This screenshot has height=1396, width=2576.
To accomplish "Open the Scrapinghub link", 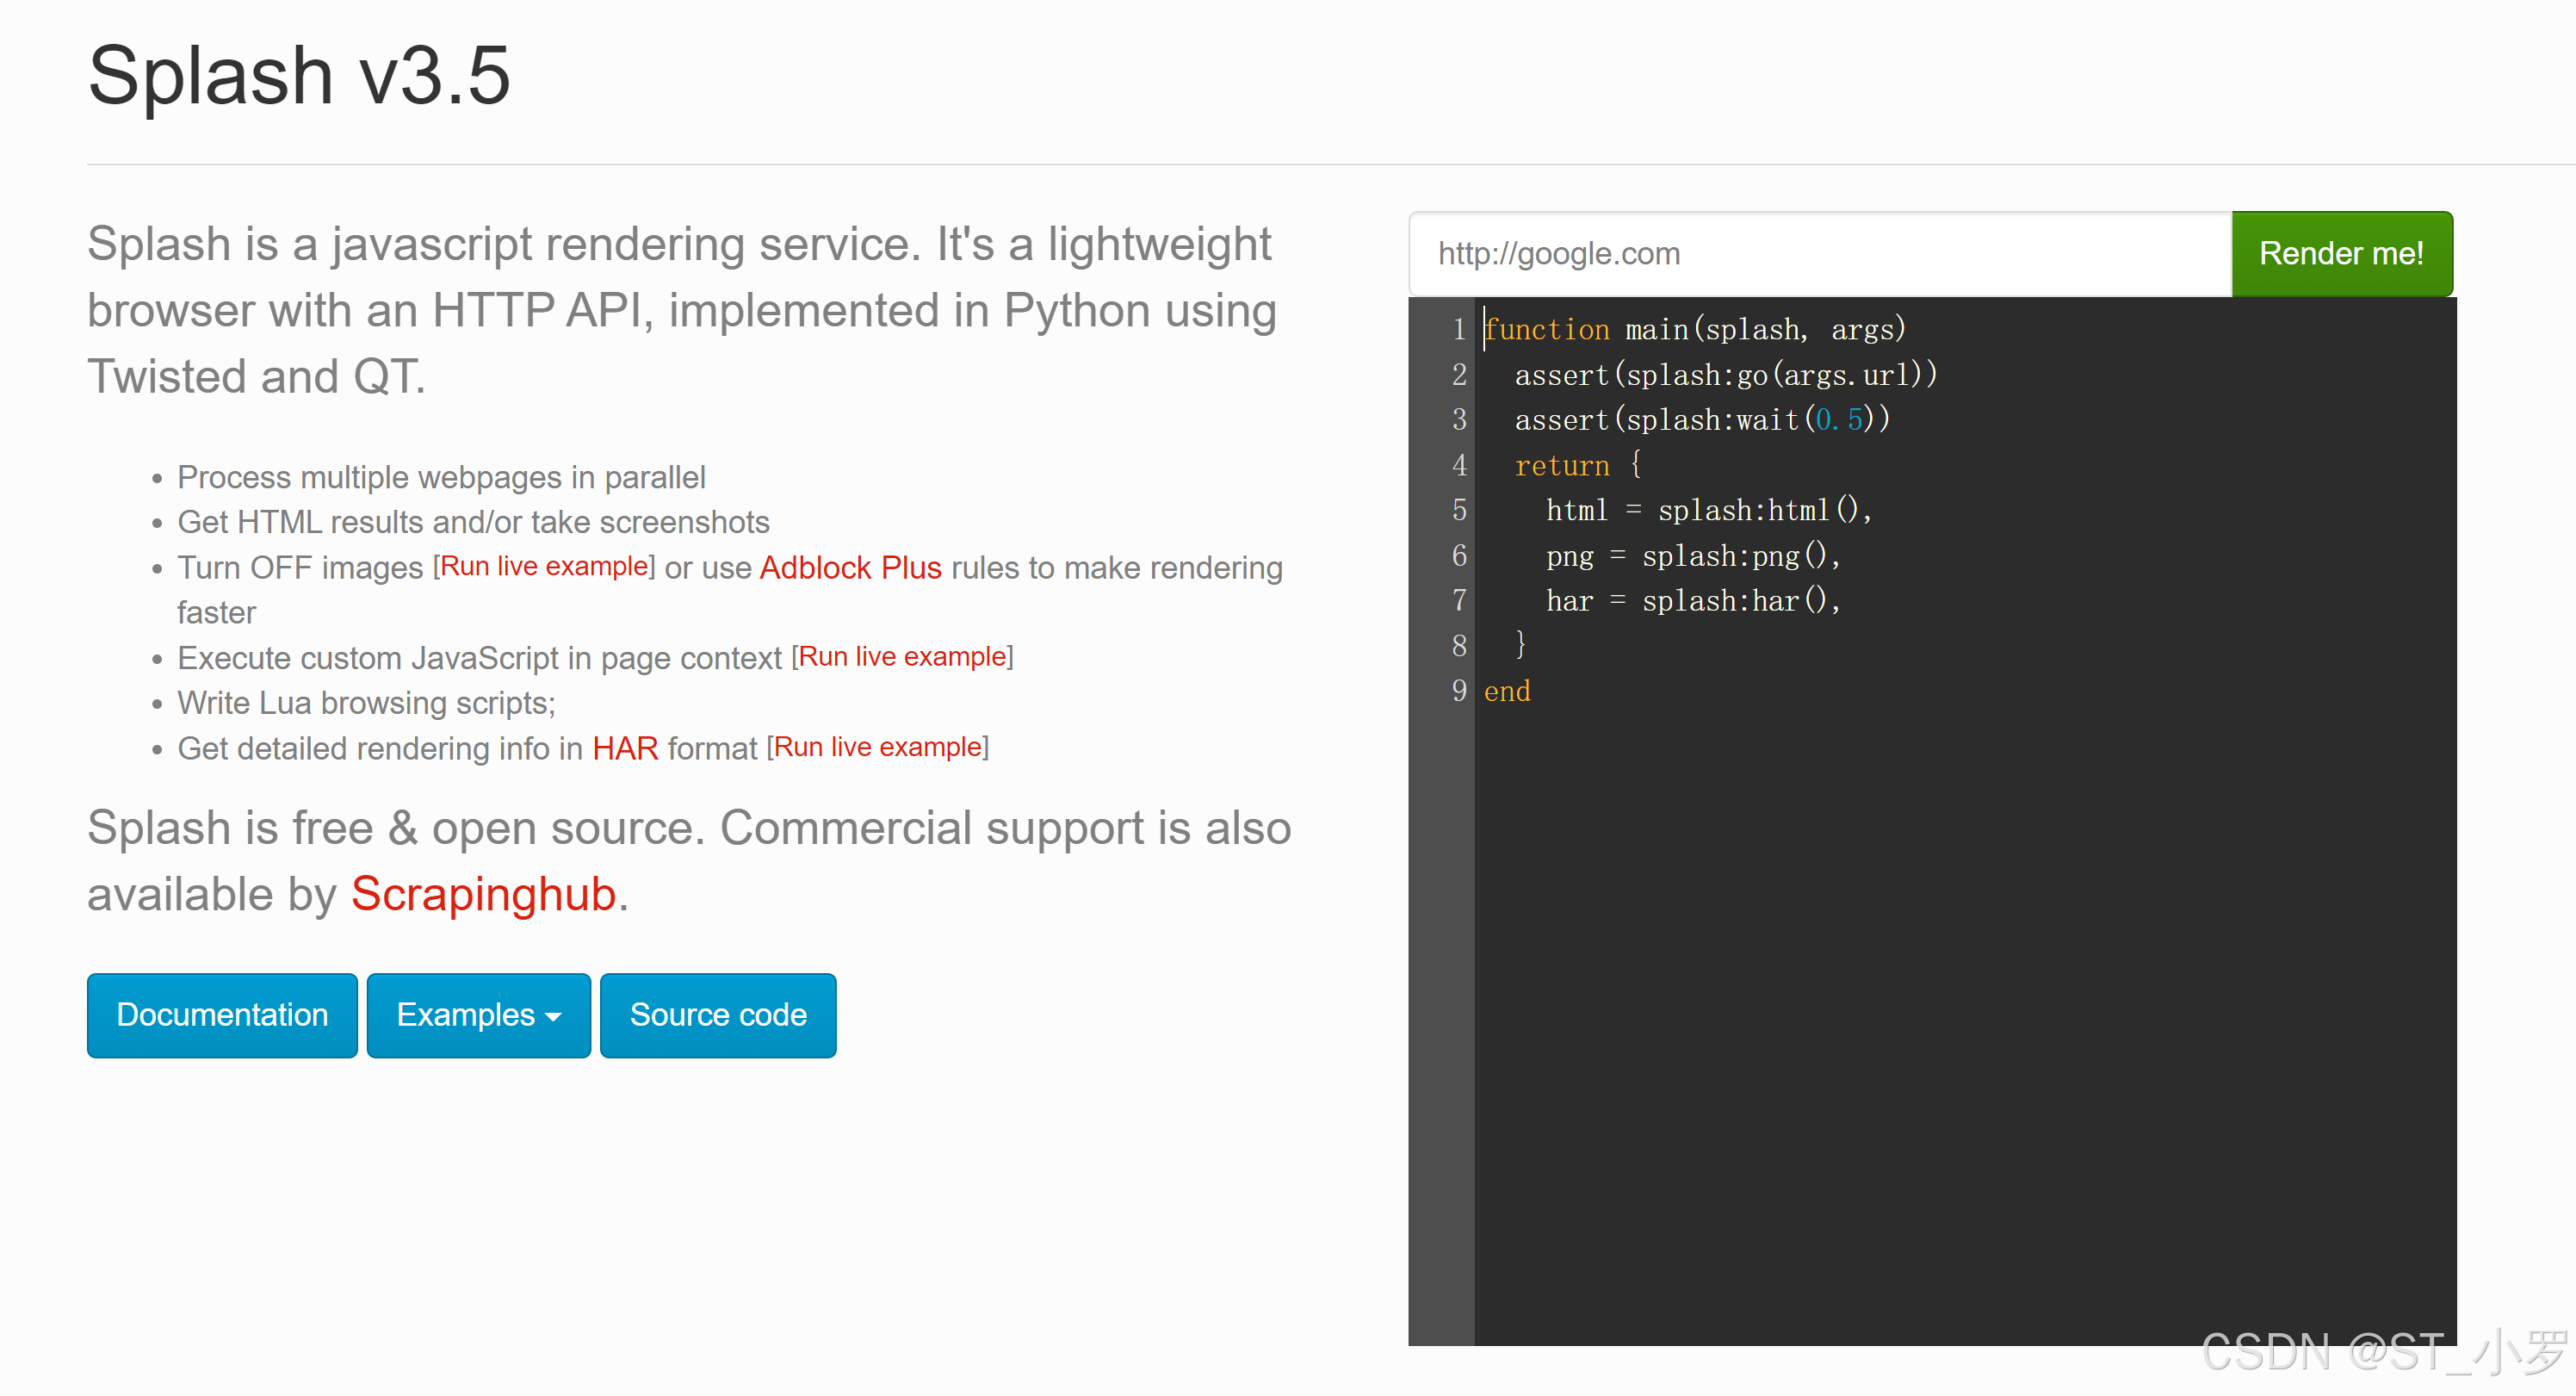I will 483,894.
